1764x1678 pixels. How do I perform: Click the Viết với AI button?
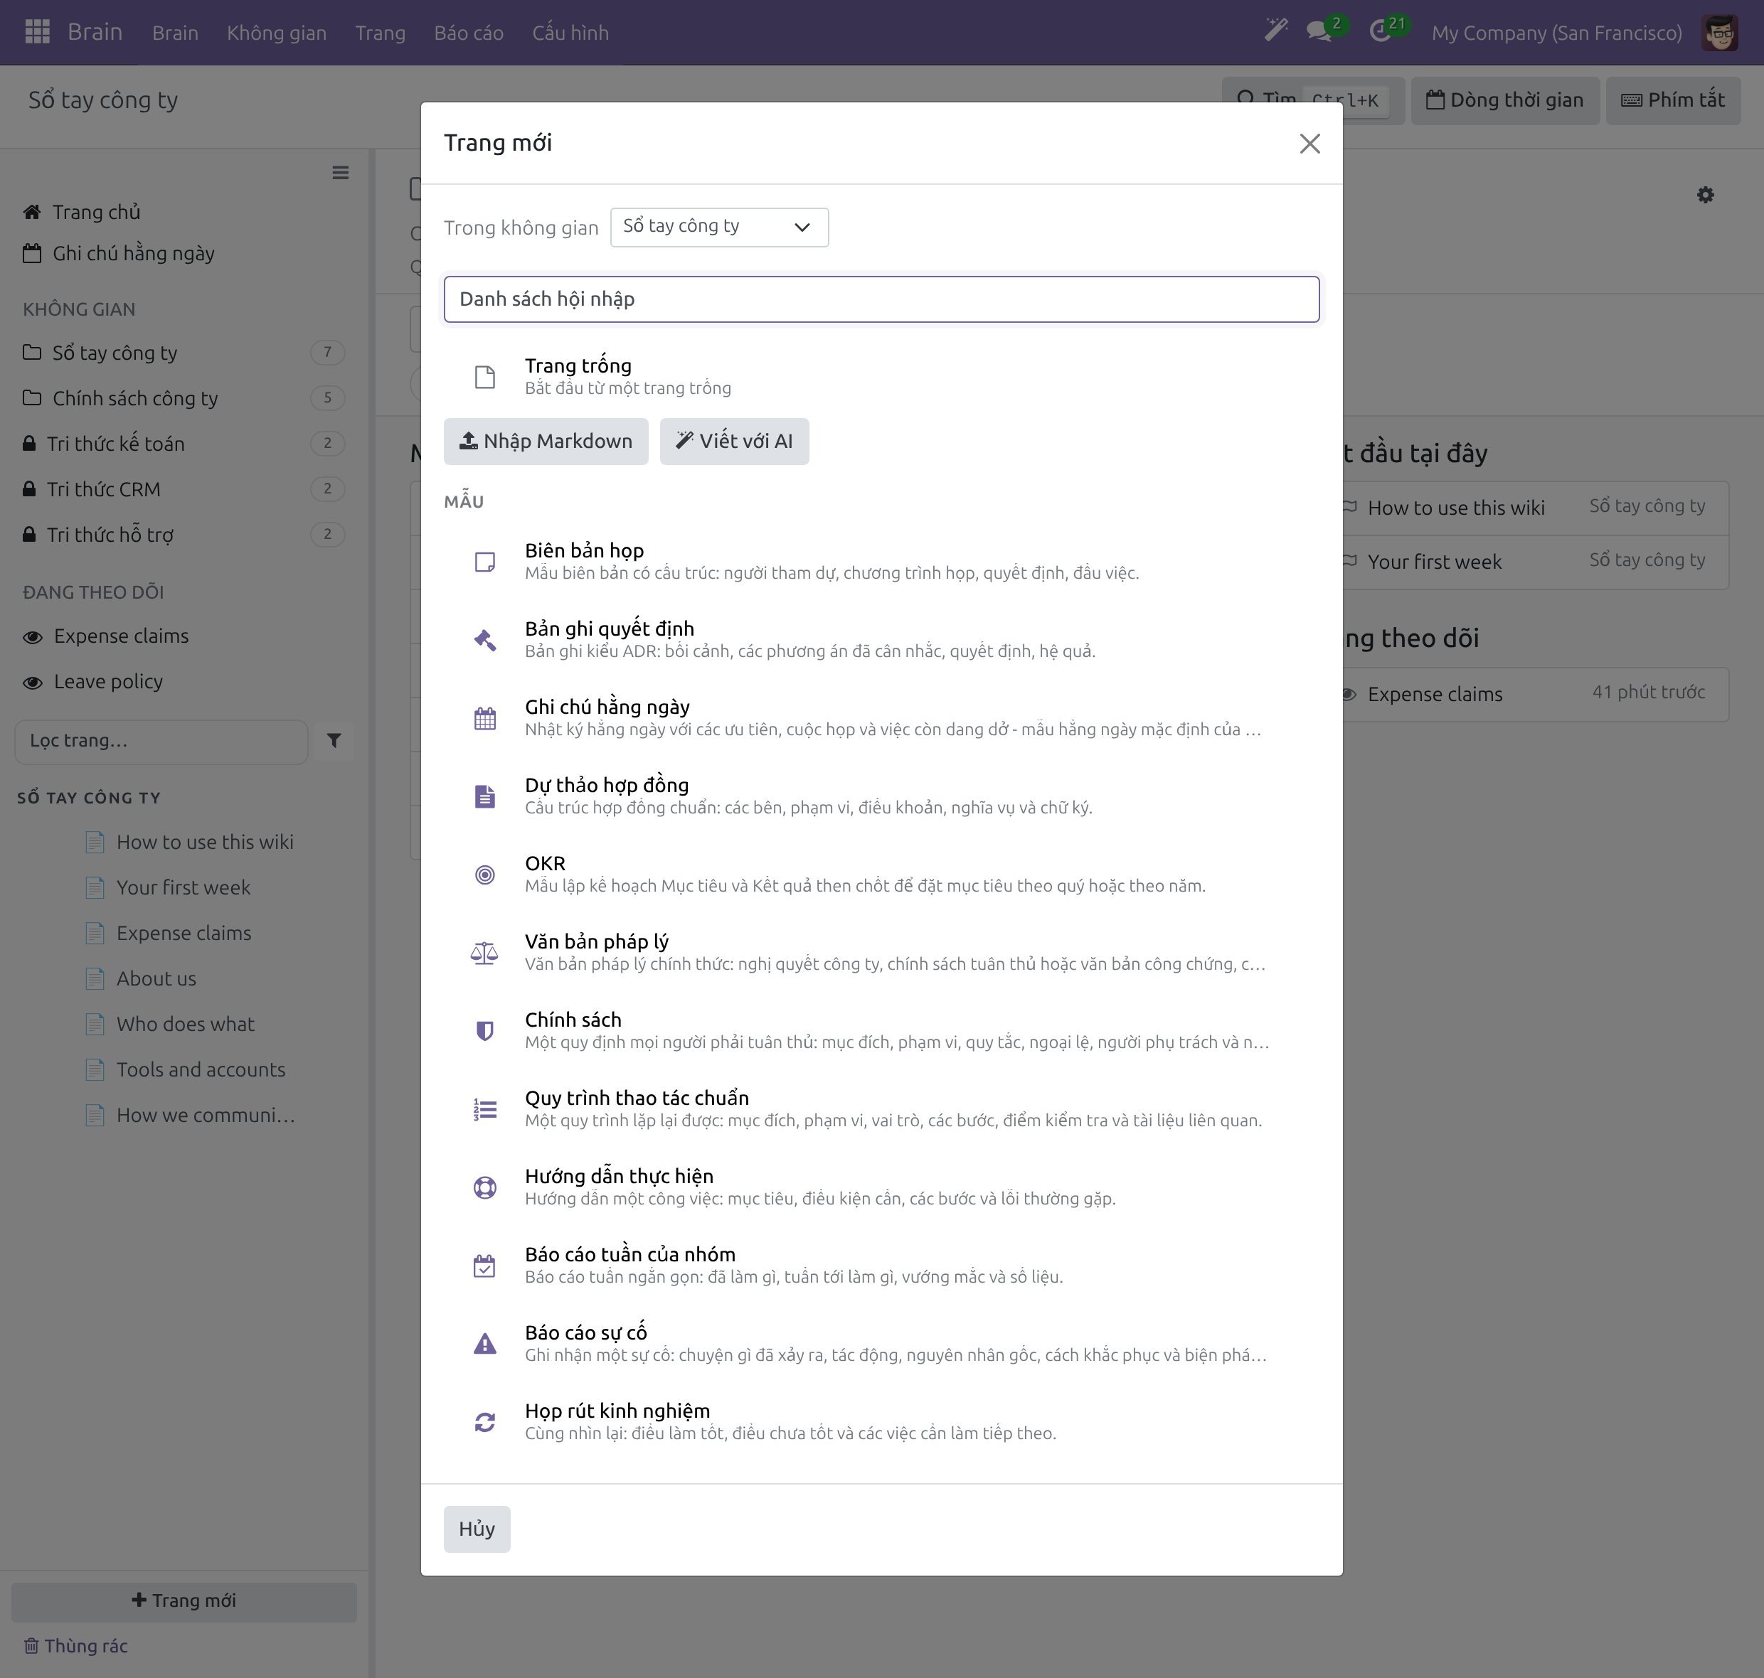click(734, 441)
